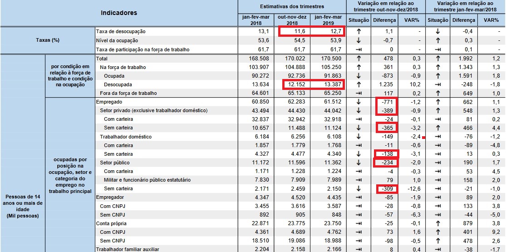Image resolution: width=506 pixels, height=252 pixels.
Task: Click the Trabalhador familiar auxiliar row label
Action: pos(127,249)
